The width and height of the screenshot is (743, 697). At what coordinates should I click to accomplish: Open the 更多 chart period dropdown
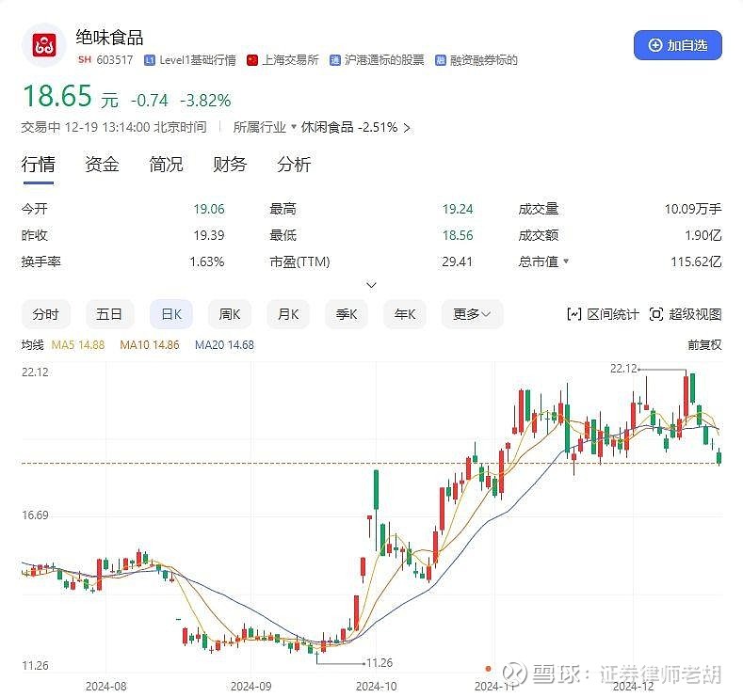click(x=472, y=314)
